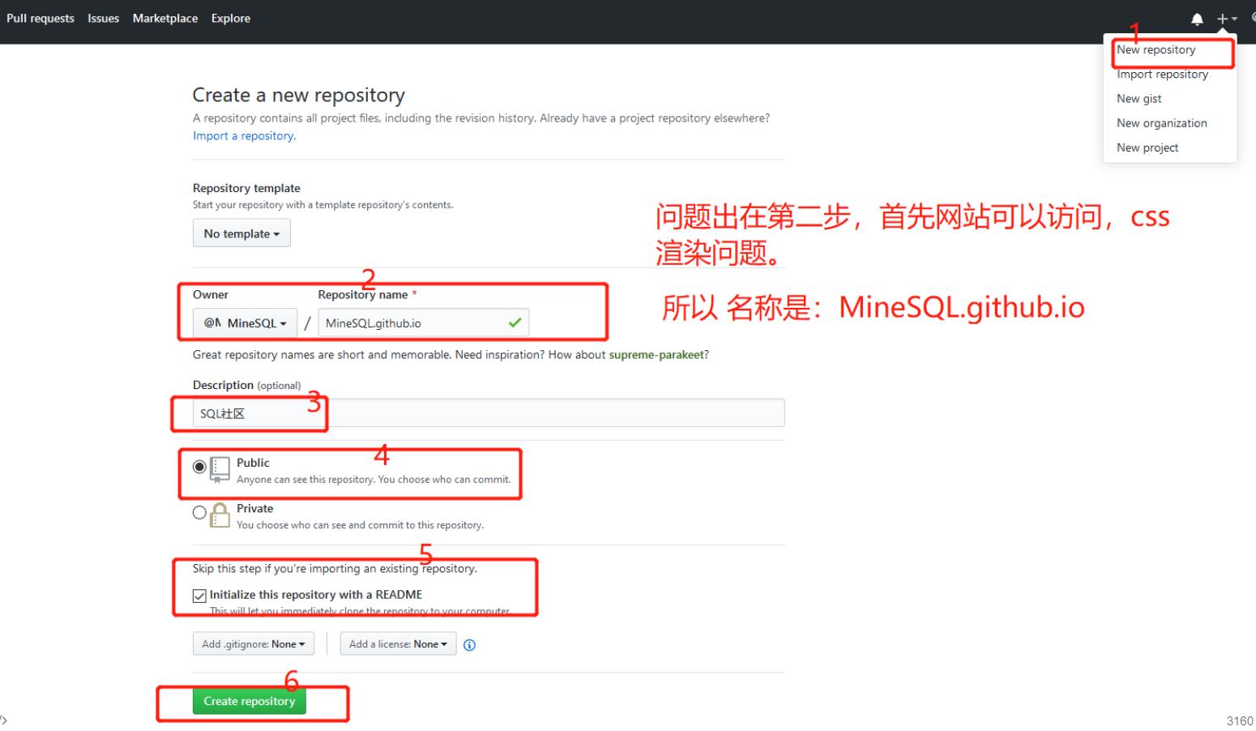Click the Owner field label
Viewport: 1256px width, 731px height.
[211, 294]
